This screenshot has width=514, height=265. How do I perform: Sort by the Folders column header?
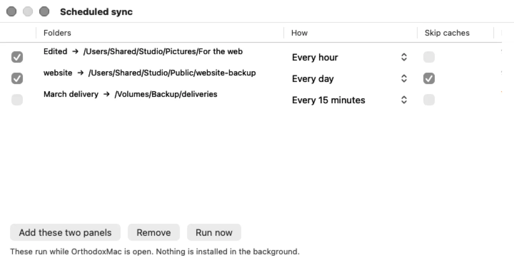pos(160,33)
